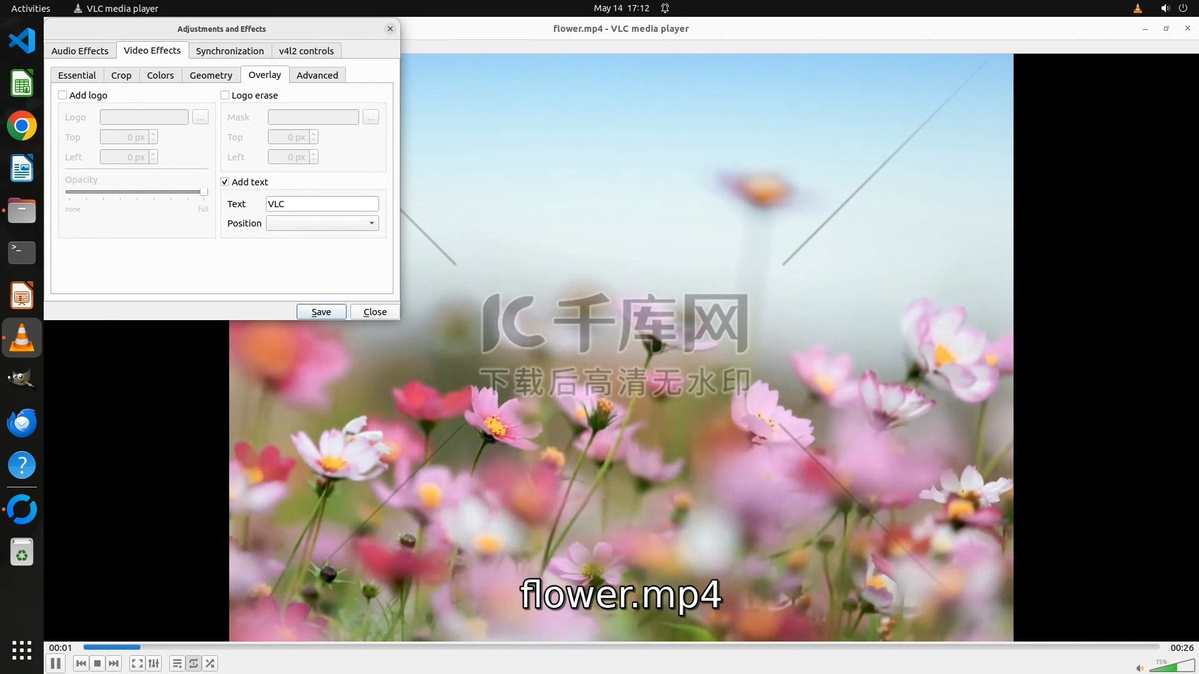Viewport: 1199px width, 674px height.
Task: Uncheck the Add text checkbox
Action: point(225,182)
